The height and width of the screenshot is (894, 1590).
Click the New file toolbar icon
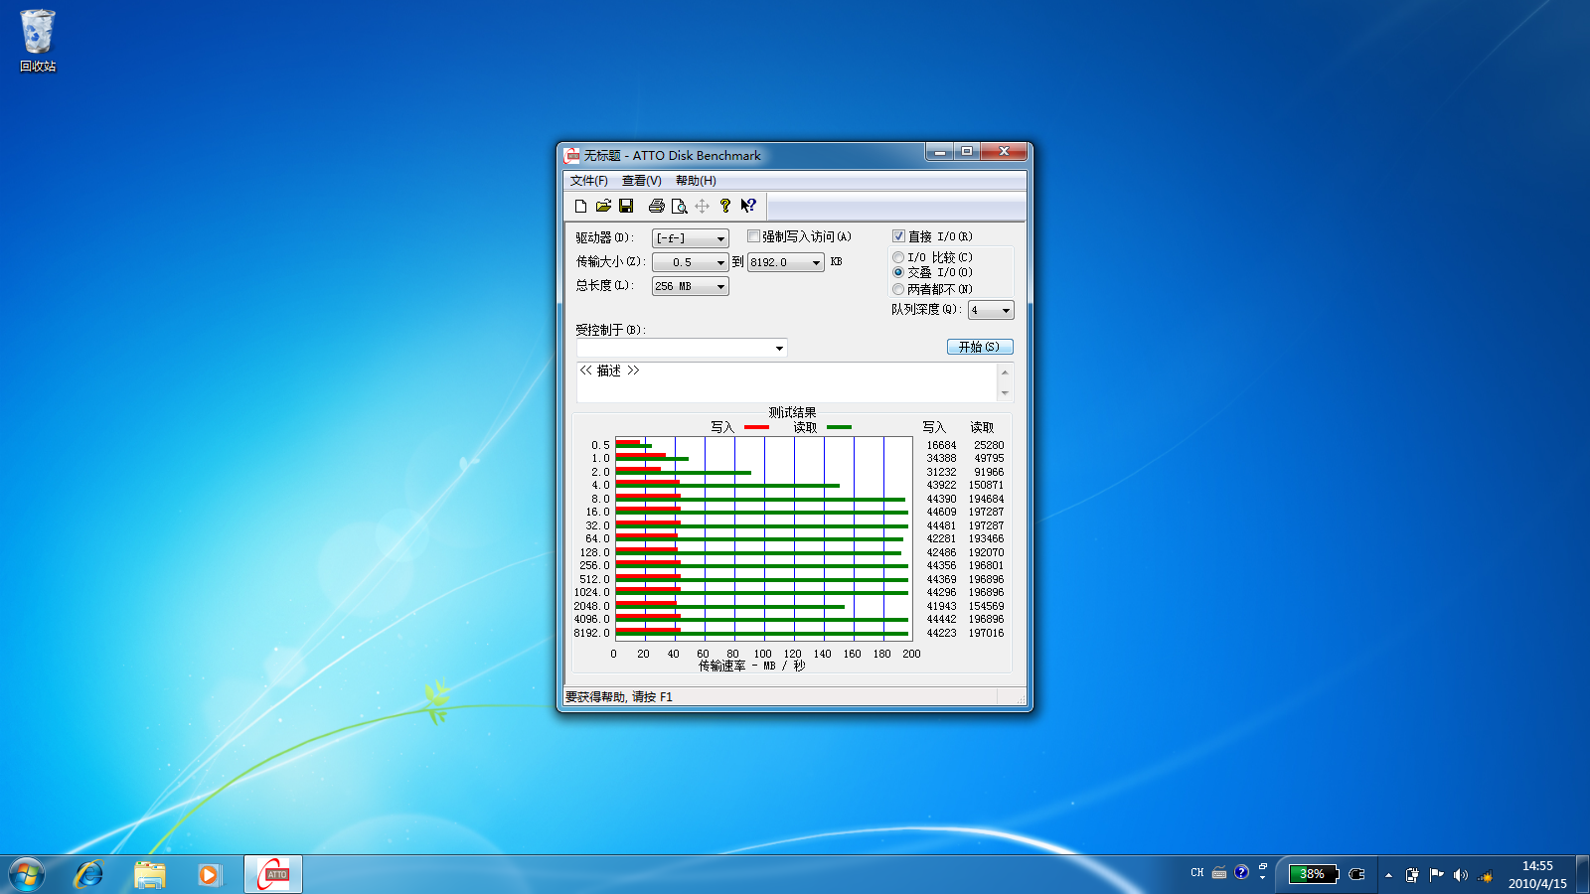pos(580,206)
